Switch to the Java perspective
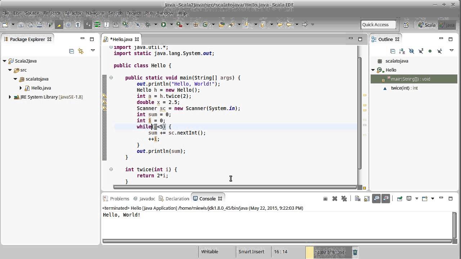 pos(447,25)
